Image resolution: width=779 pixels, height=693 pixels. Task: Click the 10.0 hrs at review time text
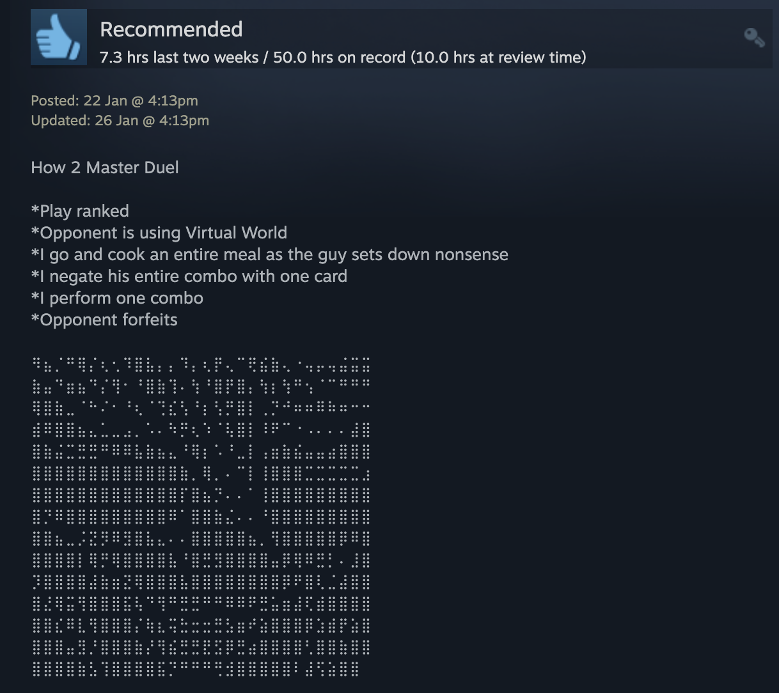498,58
